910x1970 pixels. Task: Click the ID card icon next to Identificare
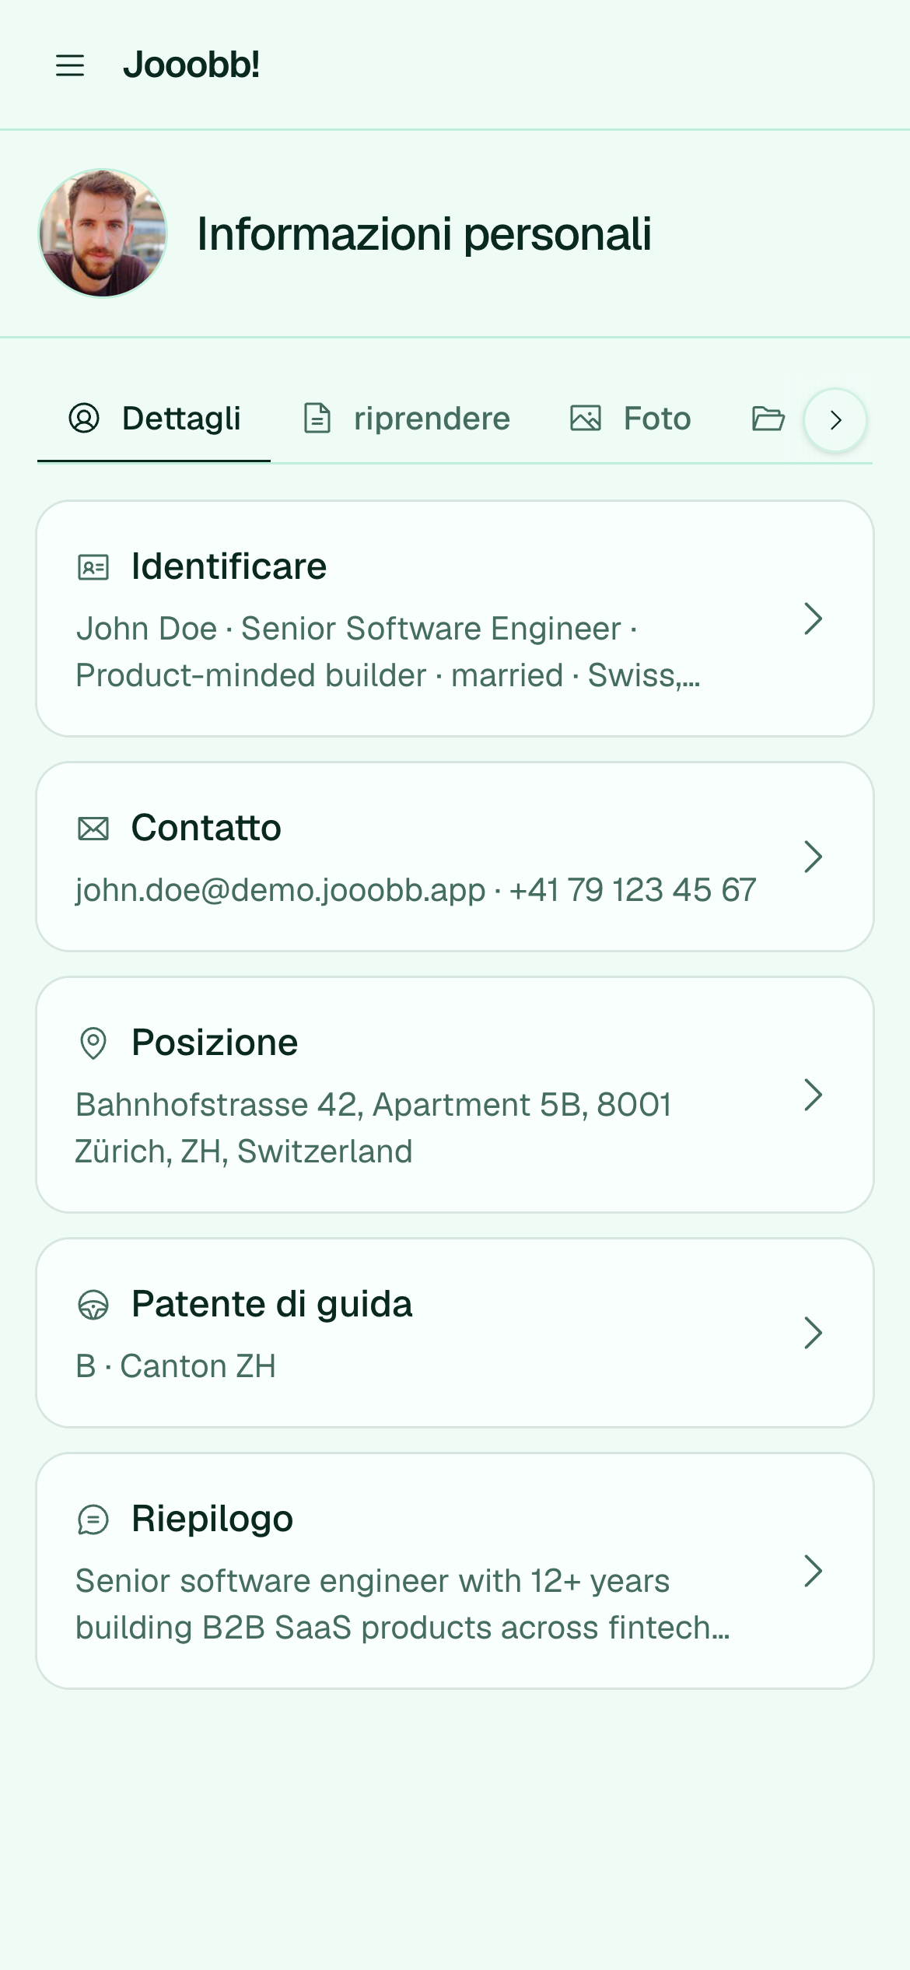click(93, 567)
